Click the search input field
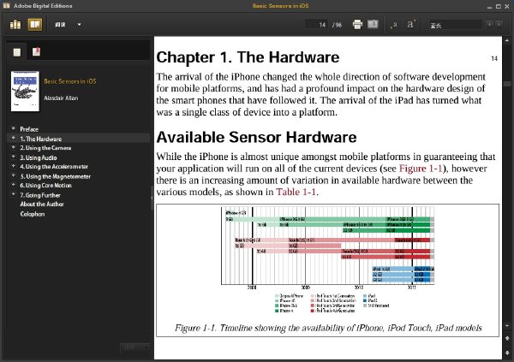This screenshot has width=514, height=362. (x=456, y=25)
